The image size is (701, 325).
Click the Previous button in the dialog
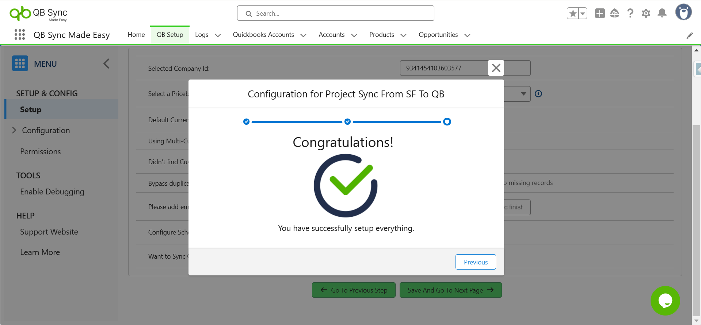(476, 262)
